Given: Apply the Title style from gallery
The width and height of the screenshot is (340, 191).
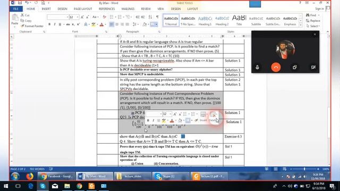Looking at the screenshot, I should [239, 21].
